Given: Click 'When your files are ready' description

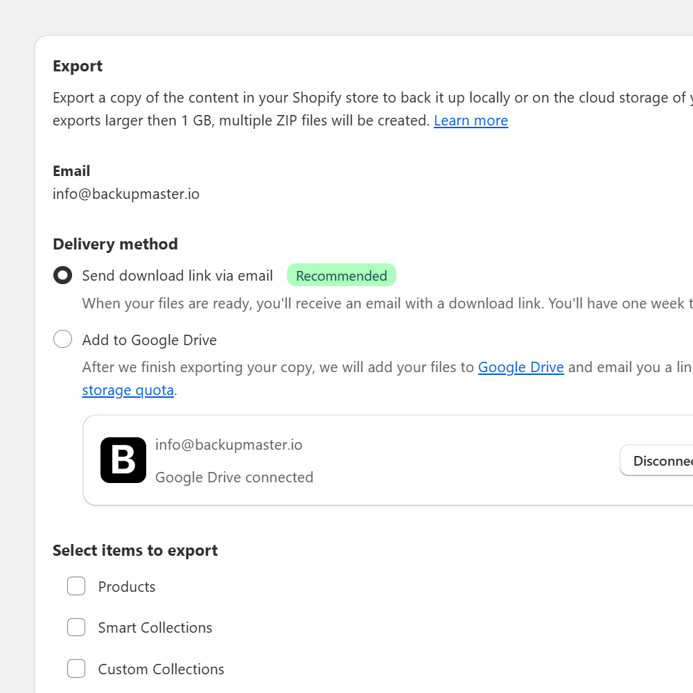Looking at the screenshot, I should 387,304.
